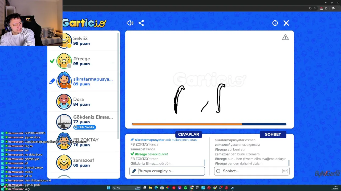Click the player name 'Dora'
The image size is (341, 191).
pyautogui.click(x=79, y=99)
